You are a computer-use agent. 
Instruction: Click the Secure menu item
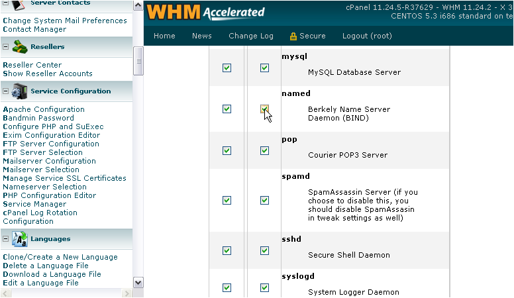(313, 36)
